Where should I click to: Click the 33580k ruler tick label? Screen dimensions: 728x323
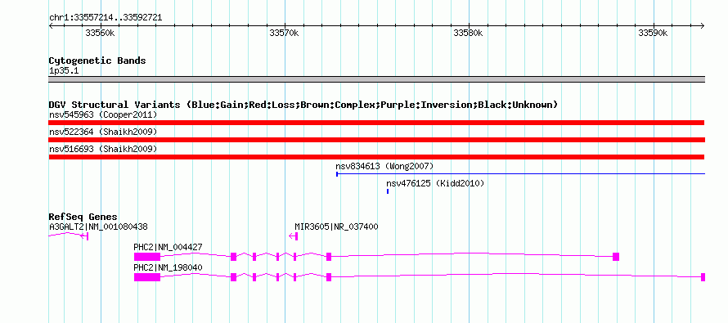tap(469, 33)
